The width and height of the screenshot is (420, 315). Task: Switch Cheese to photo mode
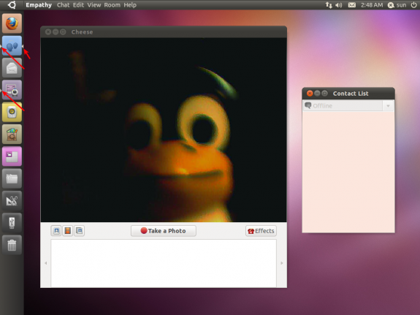coord(56,231)
